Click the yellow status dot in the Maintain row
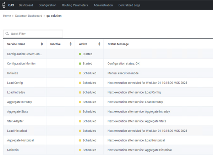This screenshot has width=213, height=157. tap(80, 150)
